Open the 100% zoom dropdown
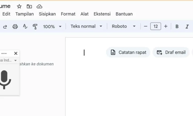The image size is (193, 116). [52, 27]
